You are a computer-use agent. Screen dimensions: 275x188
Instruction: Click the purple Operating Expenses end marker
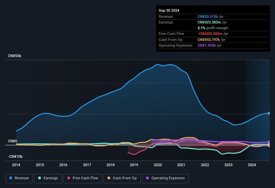[269, 142]
